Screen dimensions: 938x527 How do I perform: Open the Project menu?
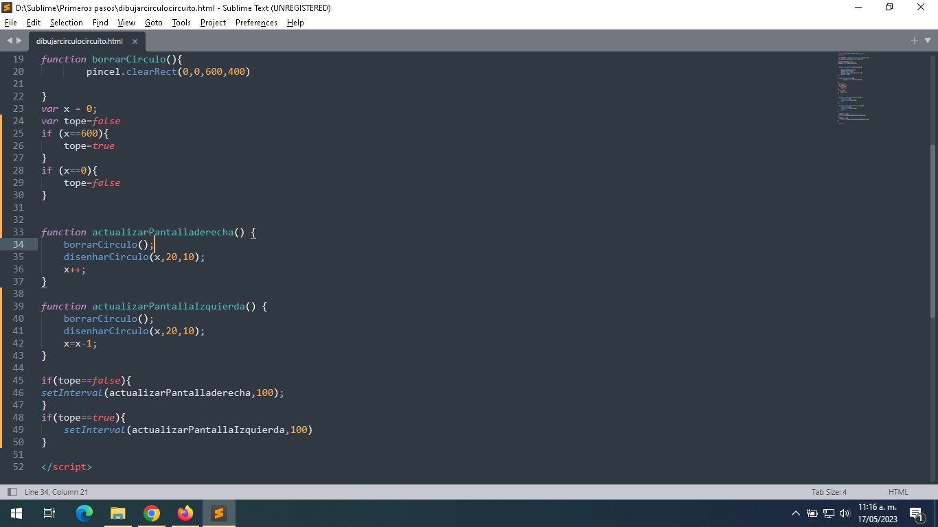[x=213, y=23]
